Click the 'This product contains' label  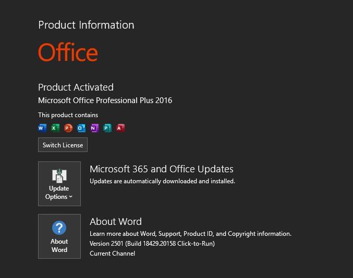coord(68,115)
